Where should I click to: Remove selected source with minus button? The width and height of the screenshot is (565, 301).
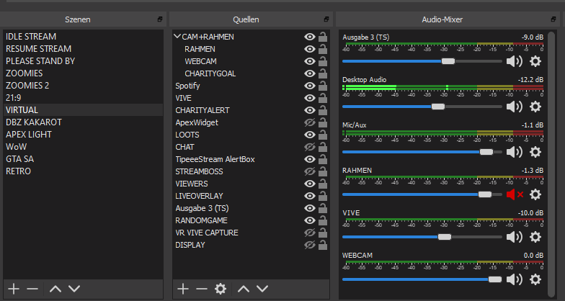[202, 288]
